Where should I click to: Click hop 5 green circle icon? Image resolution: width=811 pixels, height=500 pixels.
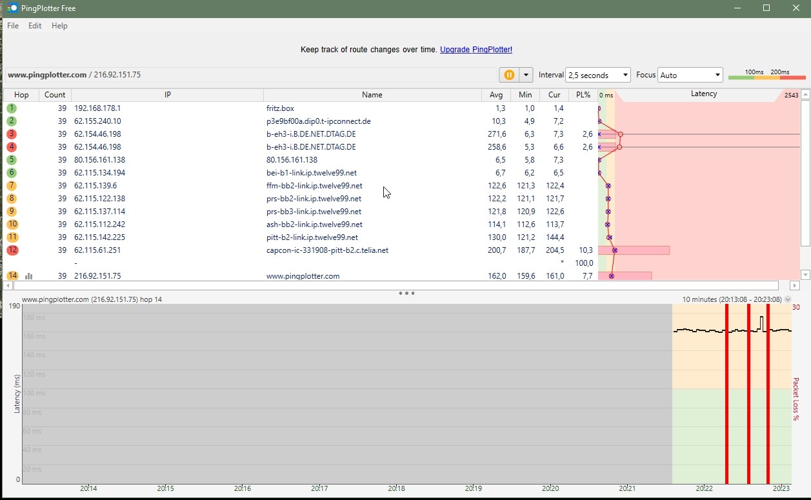(12, 160)
